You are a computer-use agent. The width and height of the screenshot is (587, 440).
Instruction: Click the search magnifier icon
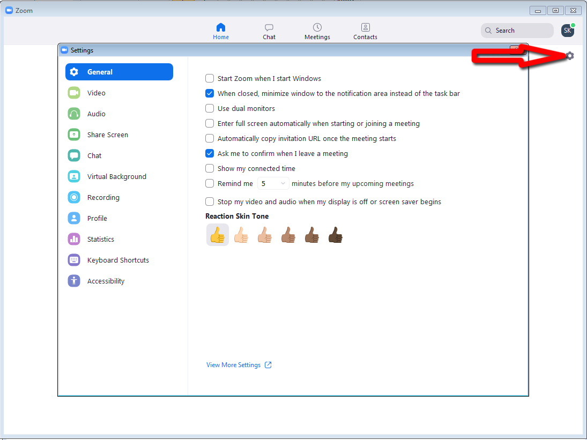(488, 31)
